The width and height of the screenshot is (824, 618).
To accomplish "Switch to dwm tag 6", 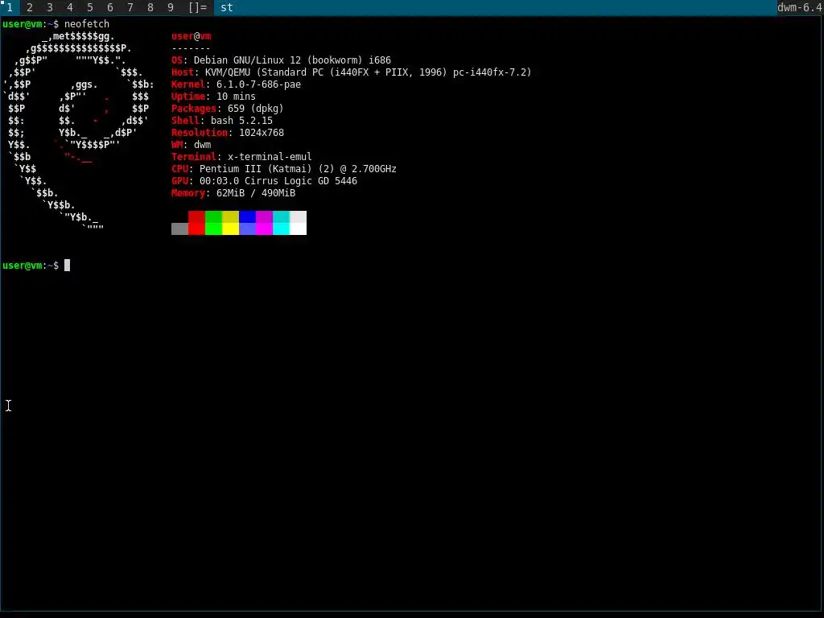I will click(x=109, y=7).
